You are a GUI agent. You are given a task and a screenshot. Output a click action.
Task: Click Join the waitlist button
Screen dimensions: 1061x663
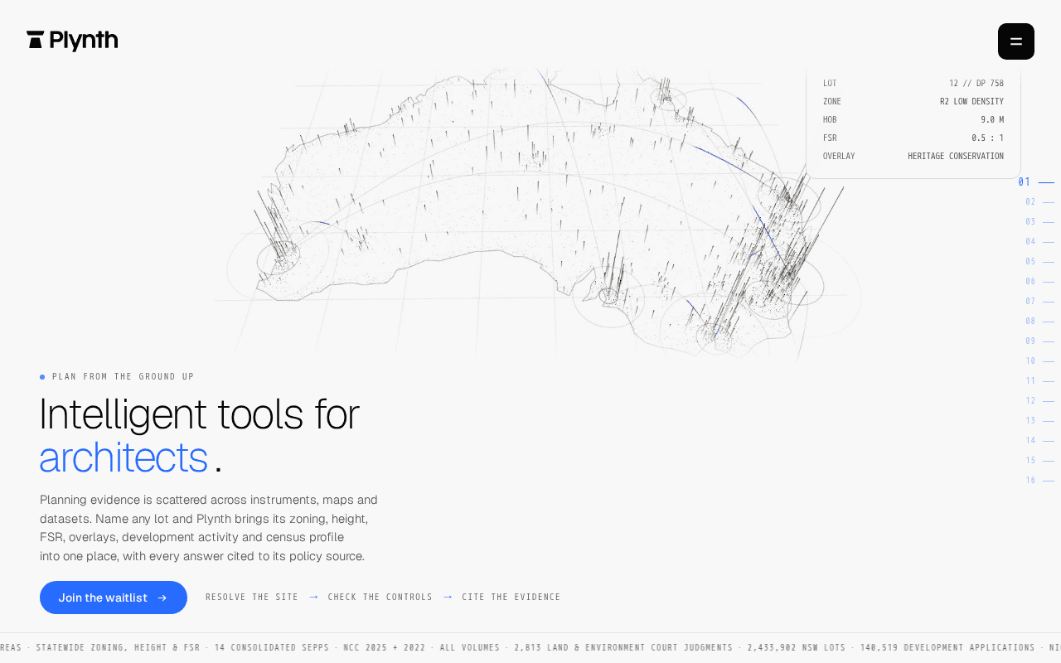pyautogui.click(x=114, y=598)
